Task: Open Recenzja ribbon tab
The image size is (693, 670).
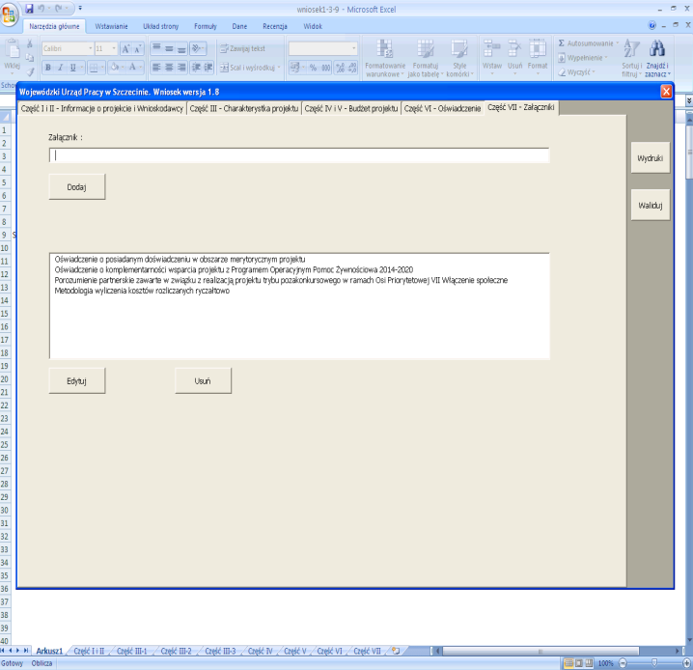Action: click(x=275, y=26)
